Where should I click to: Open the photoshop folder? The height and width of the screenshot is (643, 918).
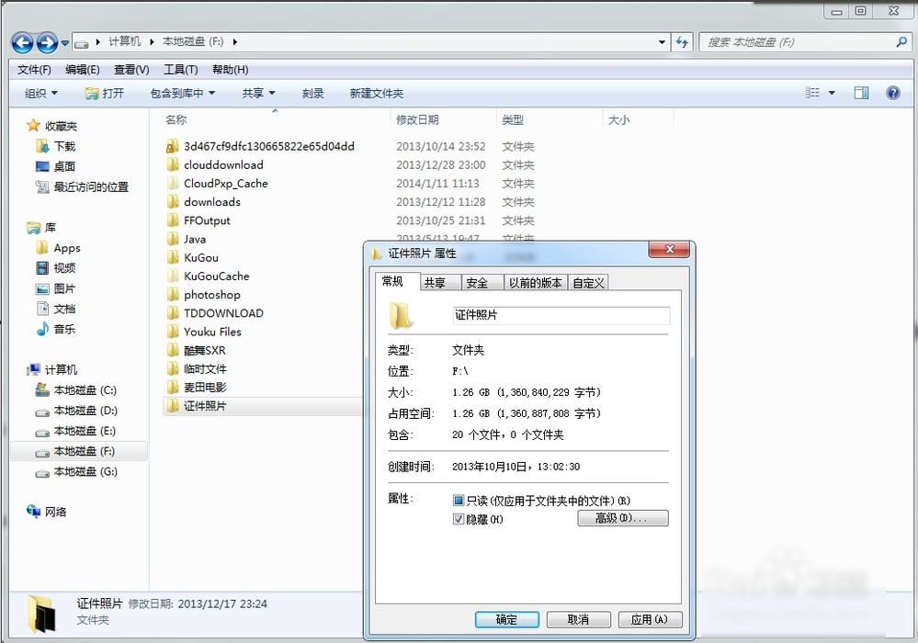(213, 294)
